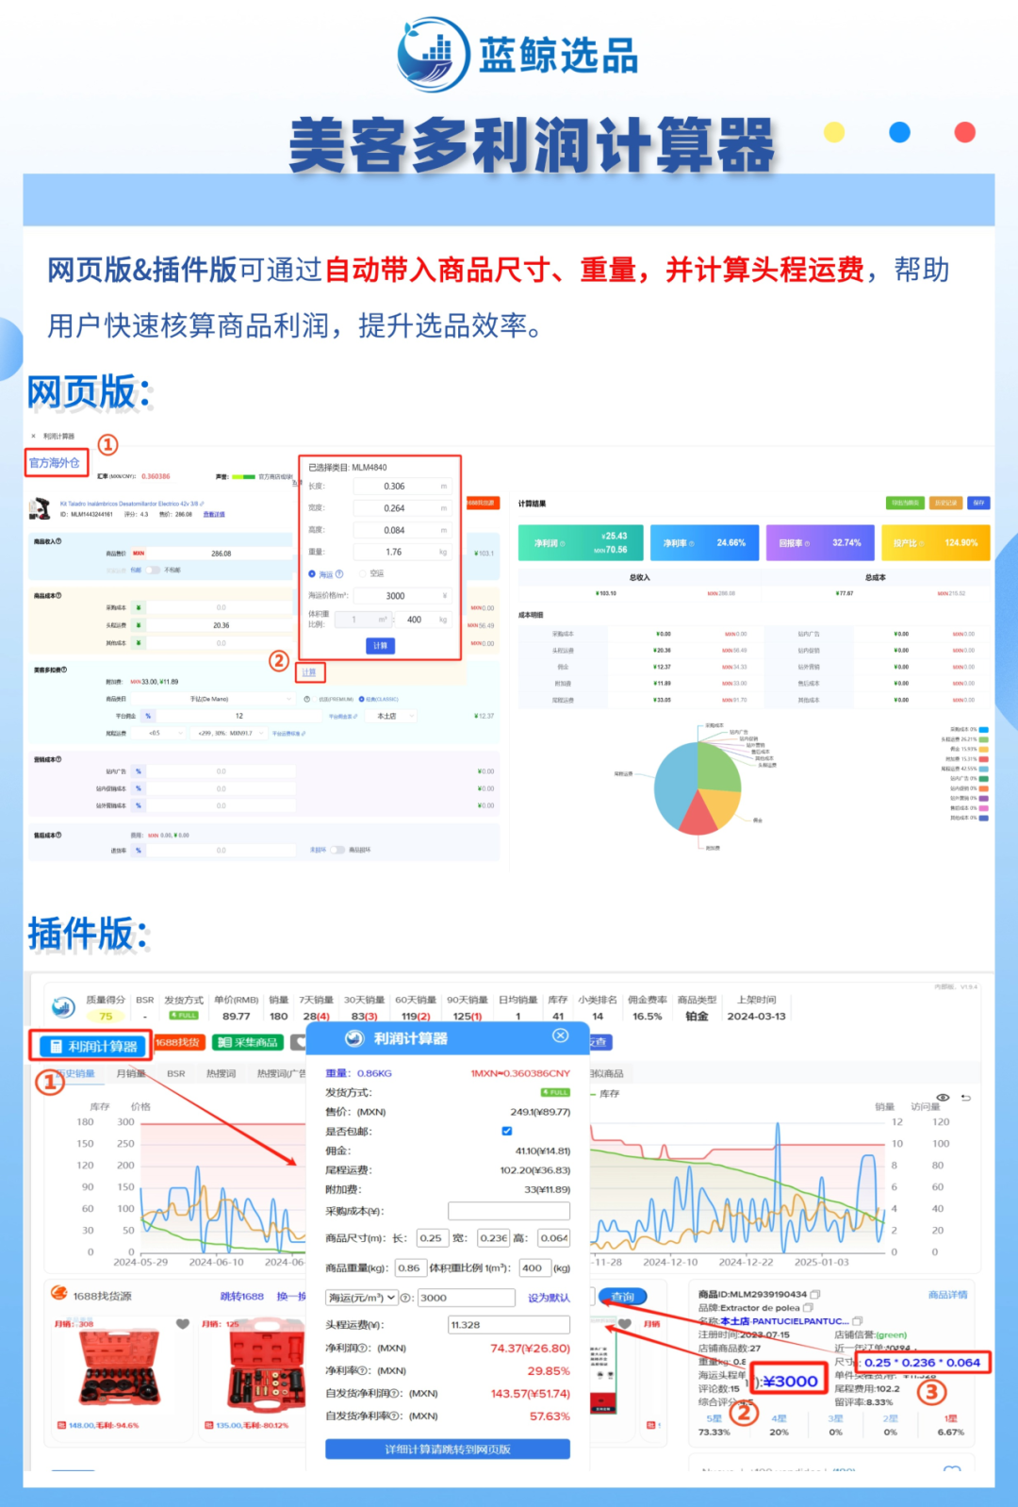
Task: Copy the shop name PANTUCIELPANTUC
Action: pyautogui.click(x=857, y=1321)
